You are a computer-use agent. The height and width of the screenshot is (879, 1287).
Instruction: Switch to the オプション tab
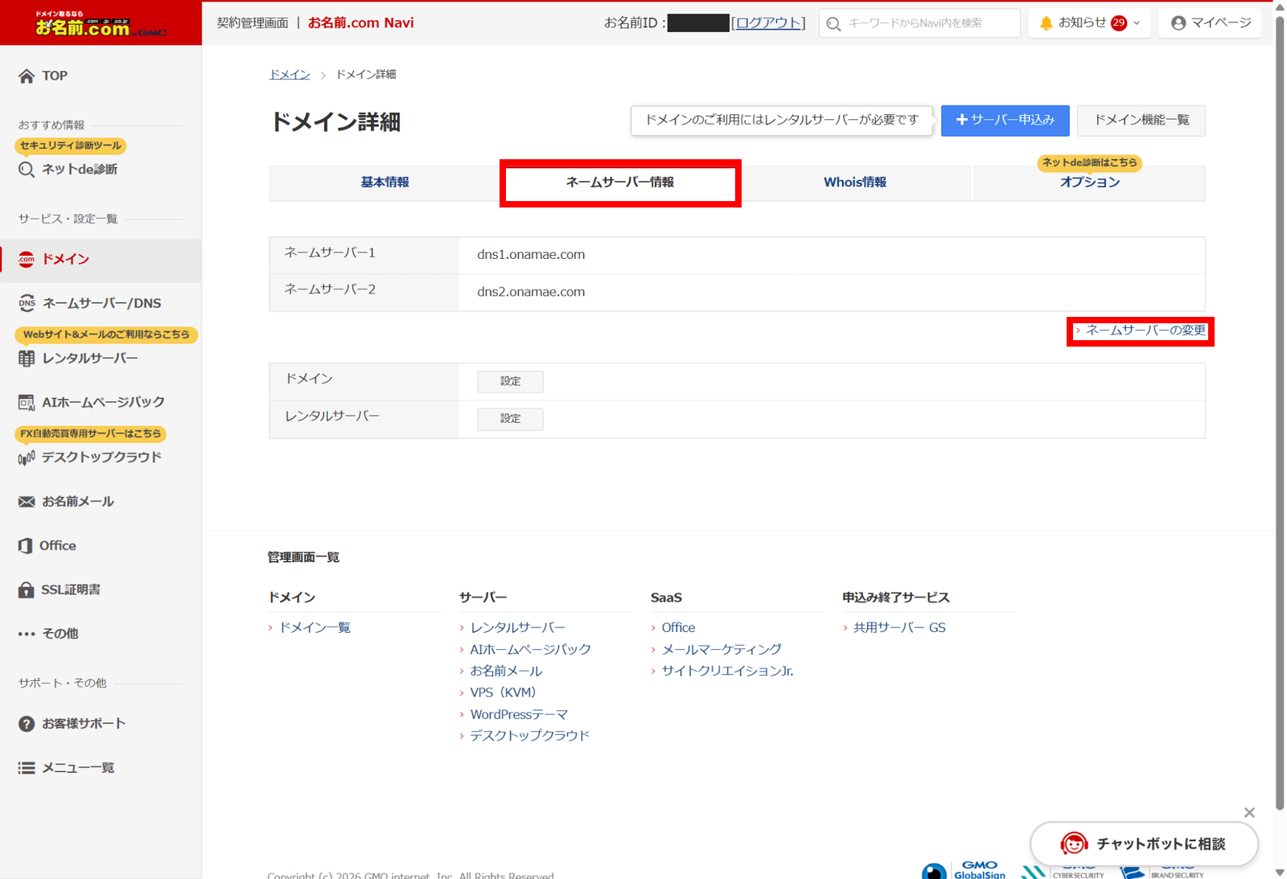[1090, 183]
